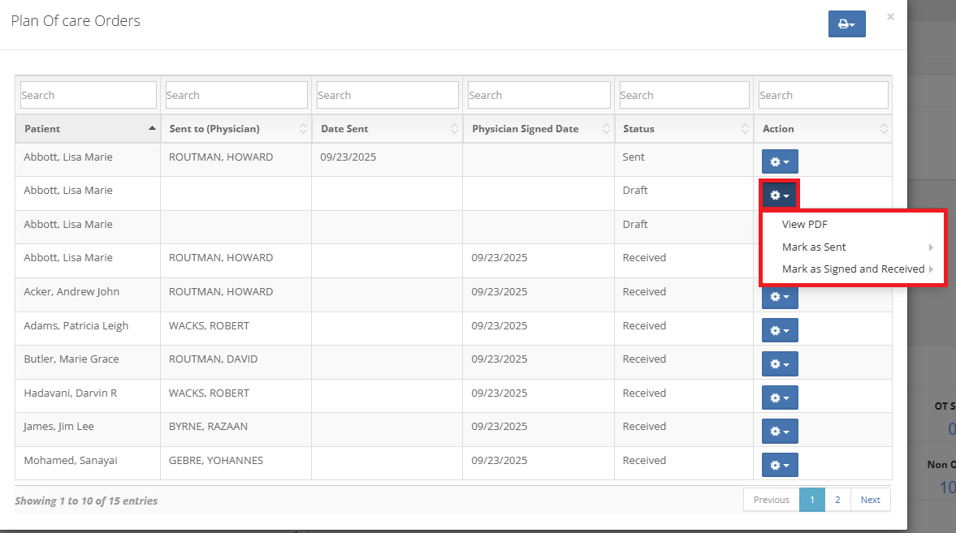Expand Mark as Signed and Received submenu

click(x=853, y=269)
